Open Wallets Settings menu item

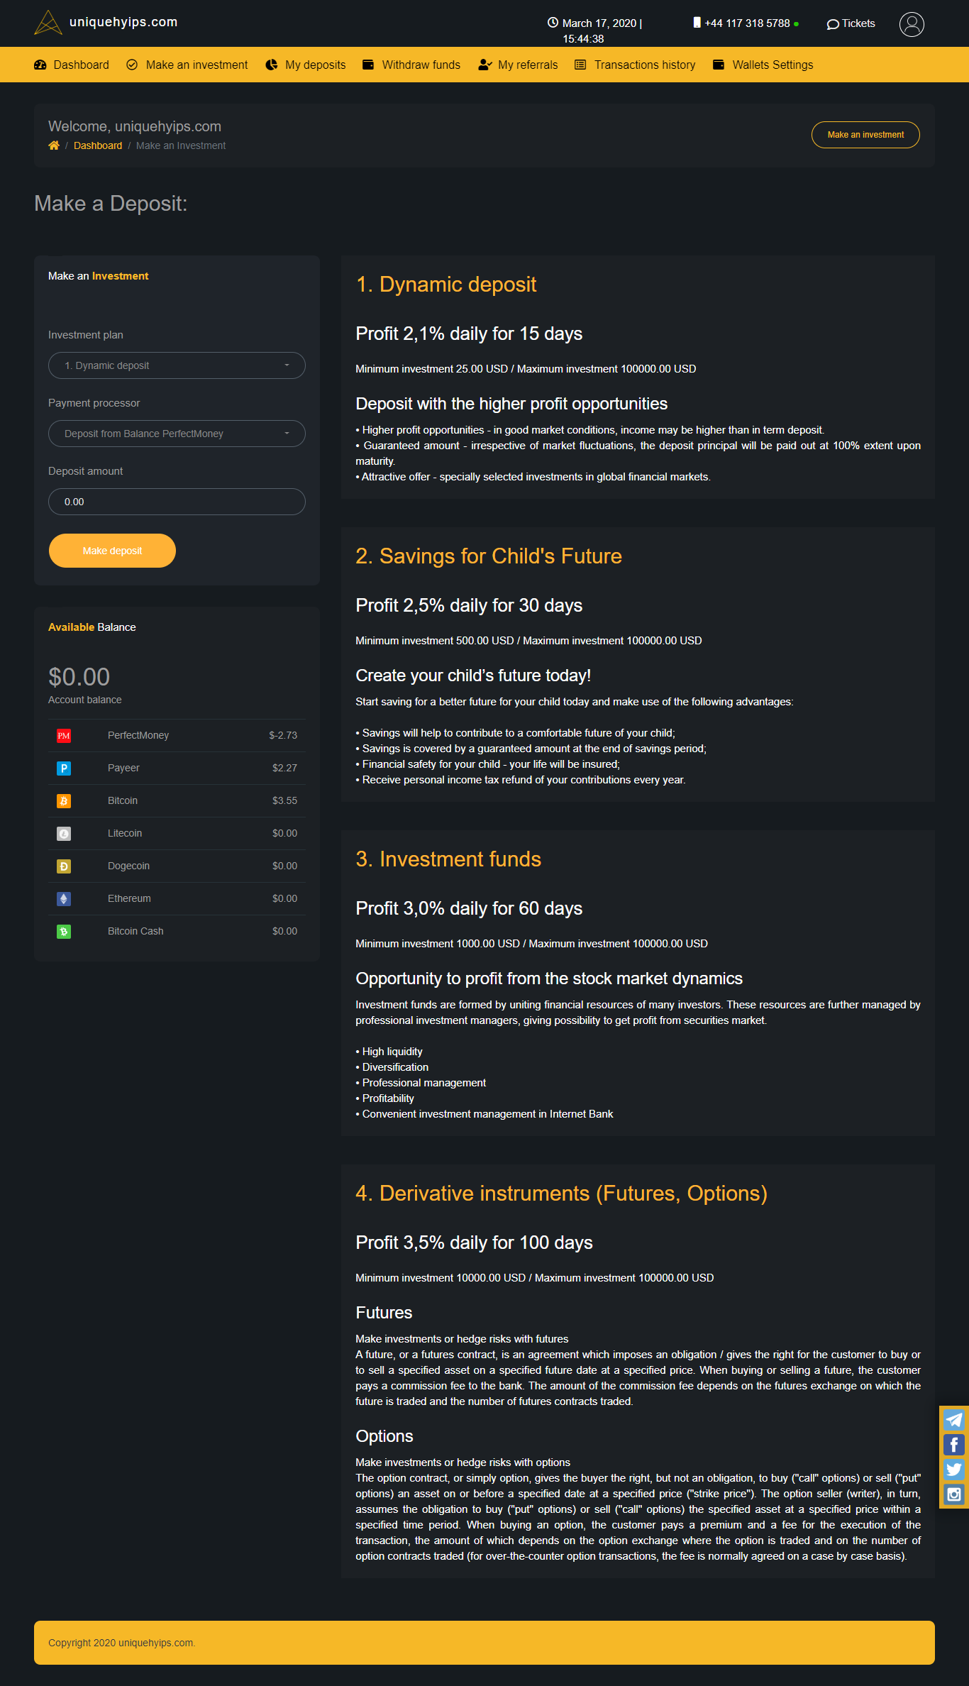coord(763,65)
